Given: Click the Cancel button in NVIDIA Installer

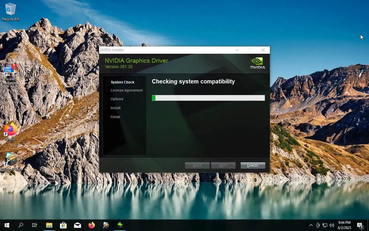Looking at the screenshot, I should click(x=253, y=165).
